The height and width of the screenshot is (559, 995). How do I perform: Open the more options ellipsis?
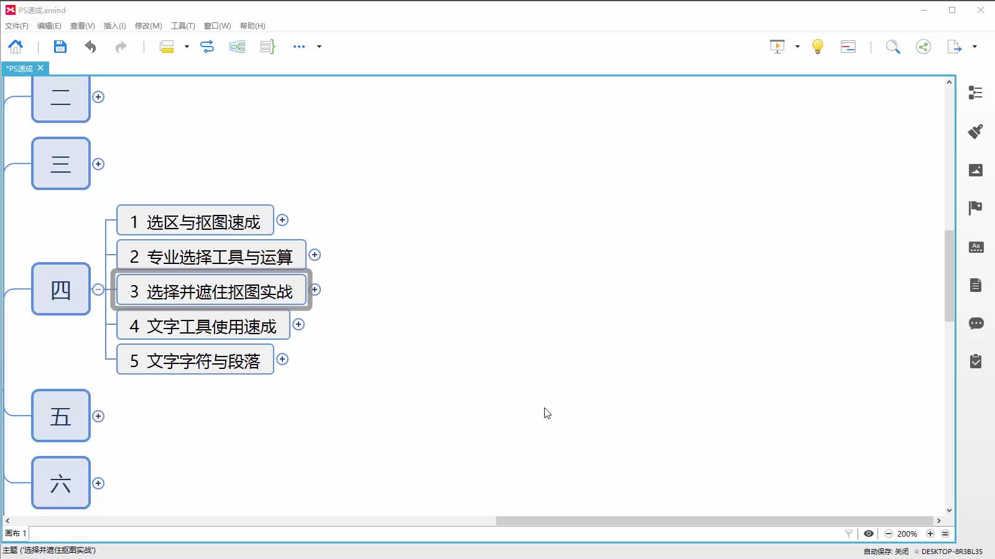pos(299,47)
